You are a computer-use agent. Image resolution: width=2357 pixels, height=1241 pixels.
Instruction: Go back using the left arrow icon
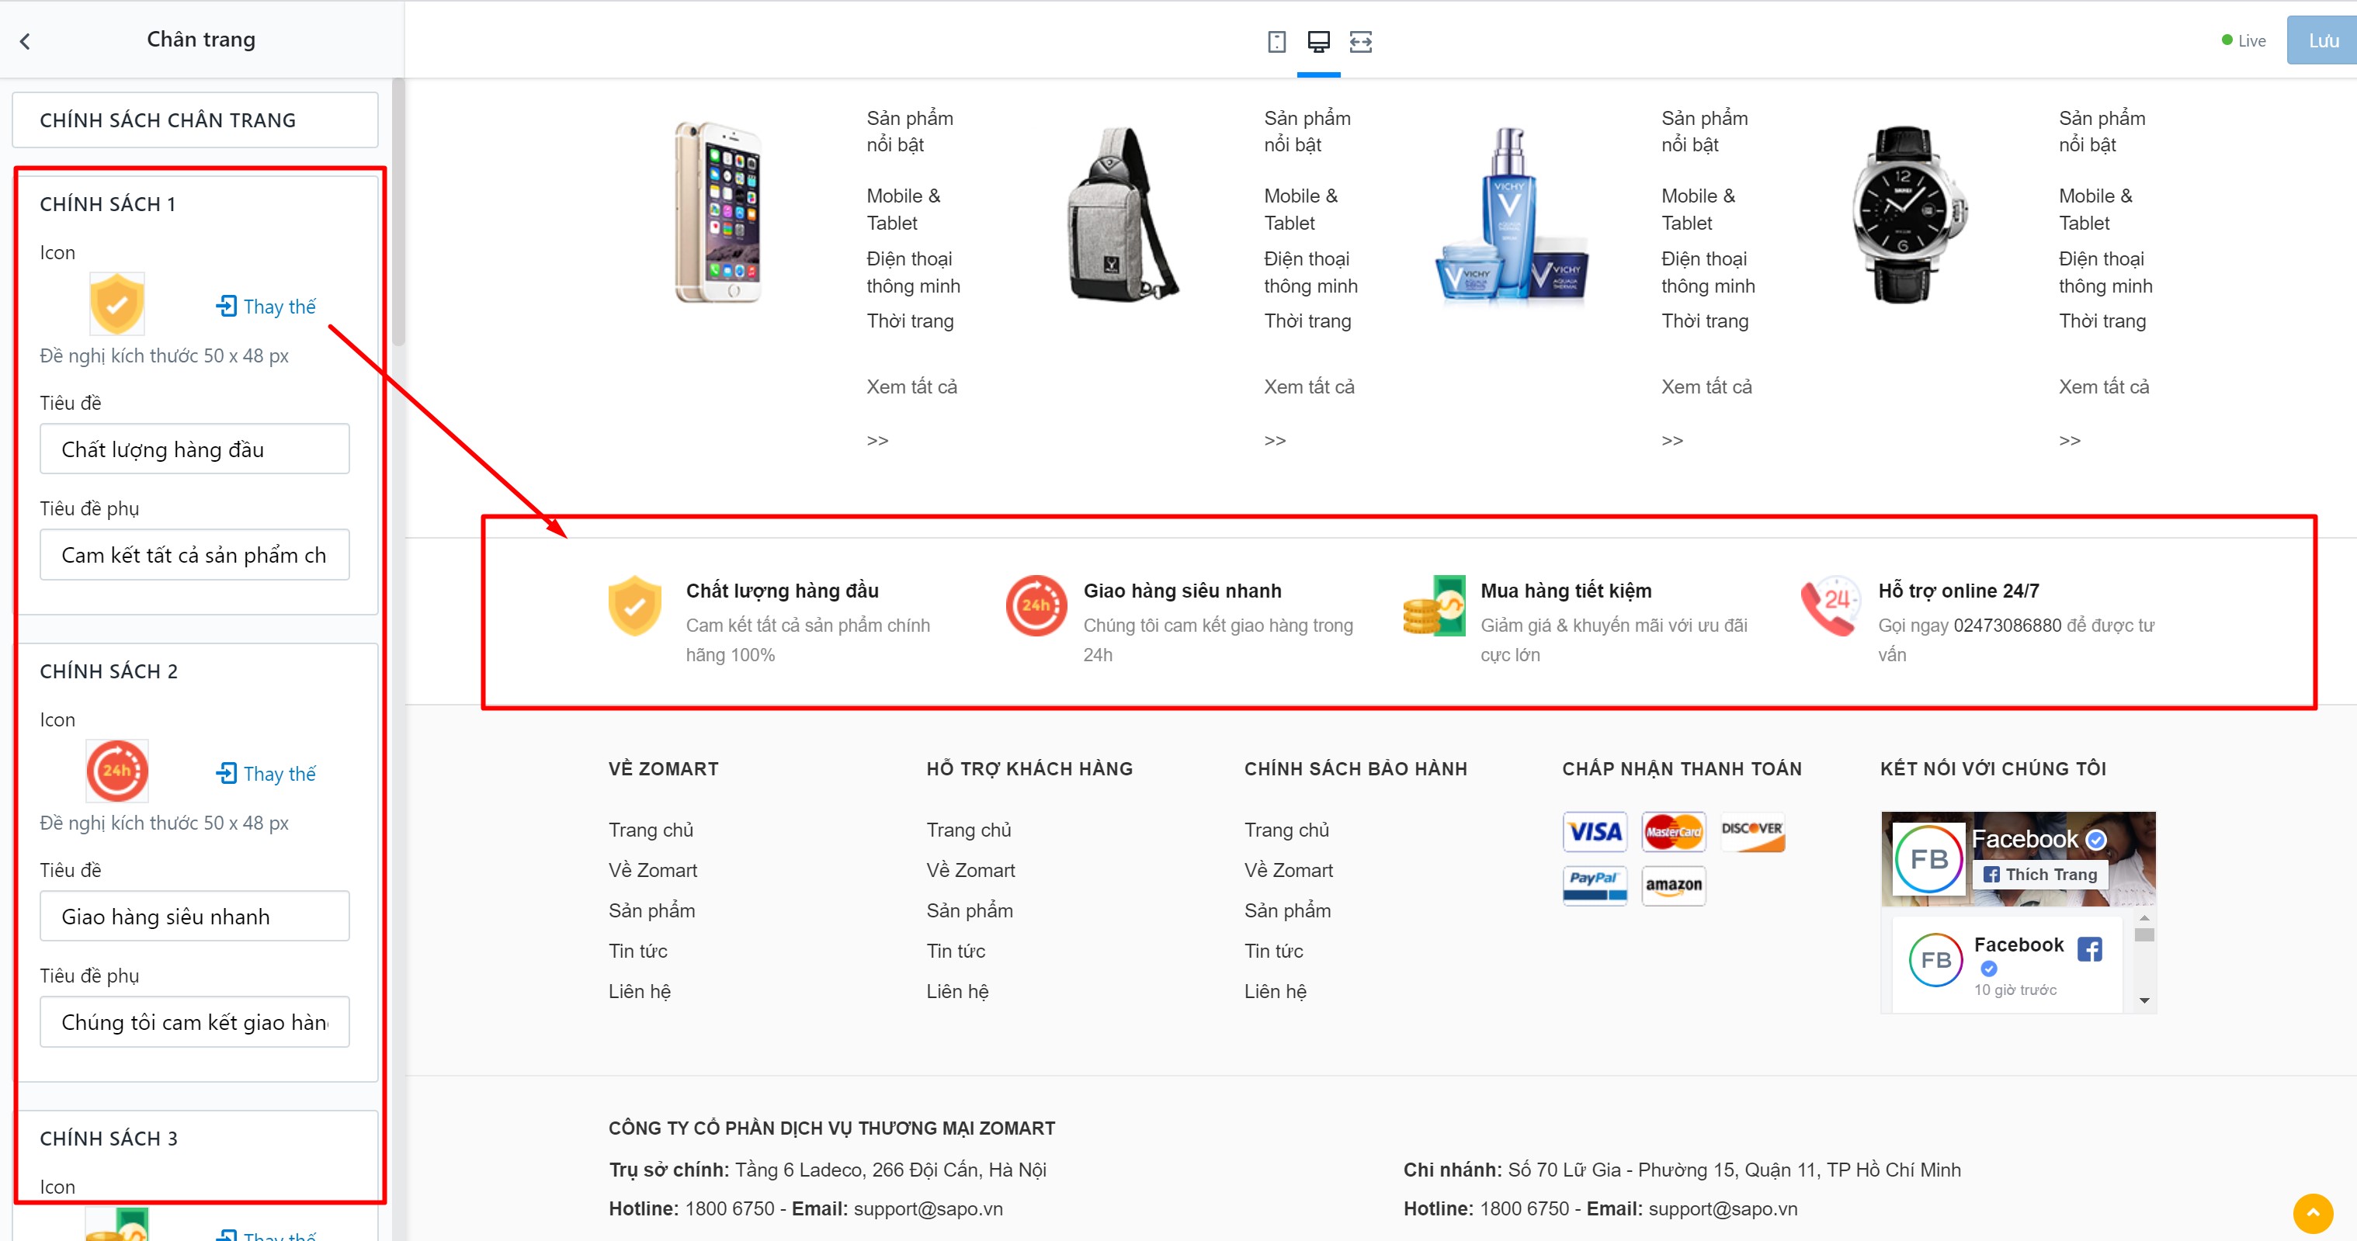click(x=25, y=41)
